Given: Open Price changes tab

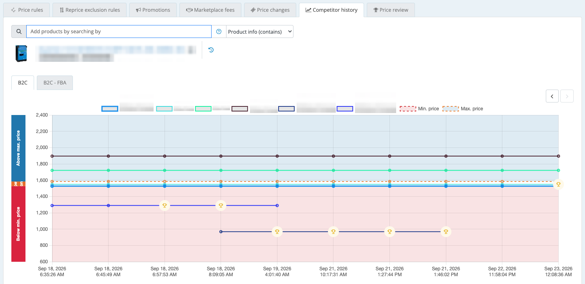Looking at the screenshot, I should pos(270,10).
